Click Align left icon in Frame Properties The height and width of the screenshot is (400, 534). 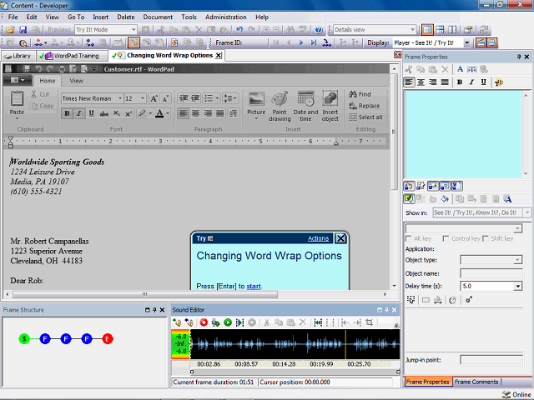(x=409, y=82)
